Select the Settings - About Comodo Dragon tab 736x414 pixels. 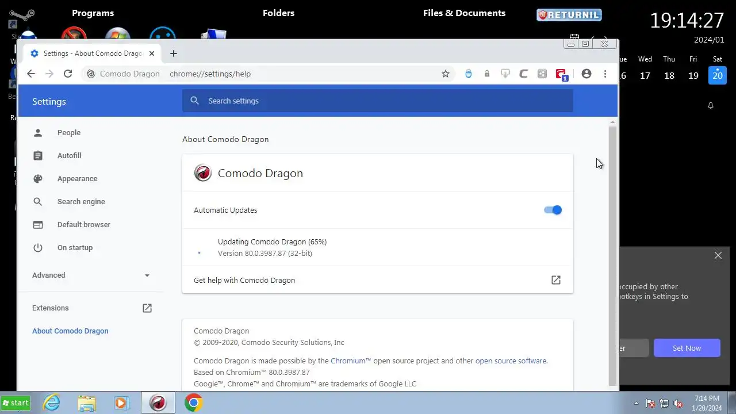(x=92, y=53)
